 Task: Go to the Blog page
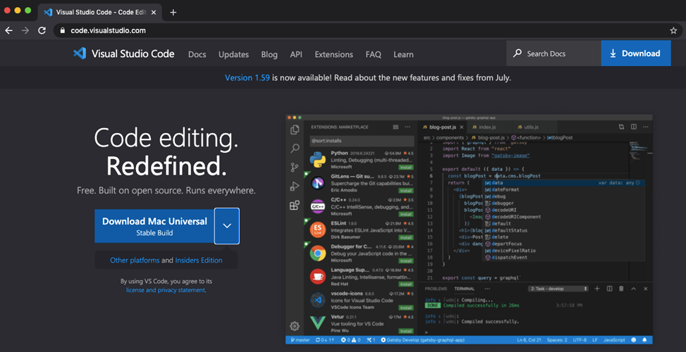(269, 55)
